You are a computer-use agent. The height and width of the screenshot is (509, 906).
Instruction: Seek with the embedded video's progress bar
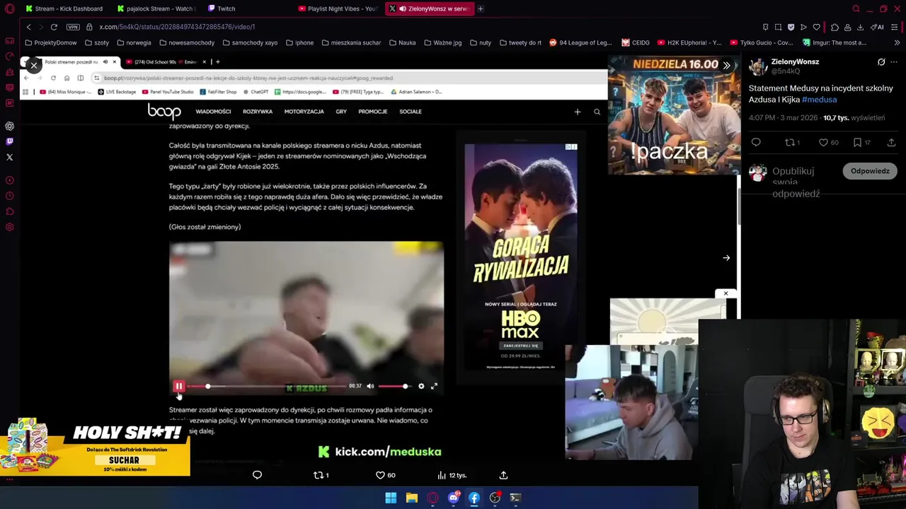pyautogui.click(x=265, y=386)
